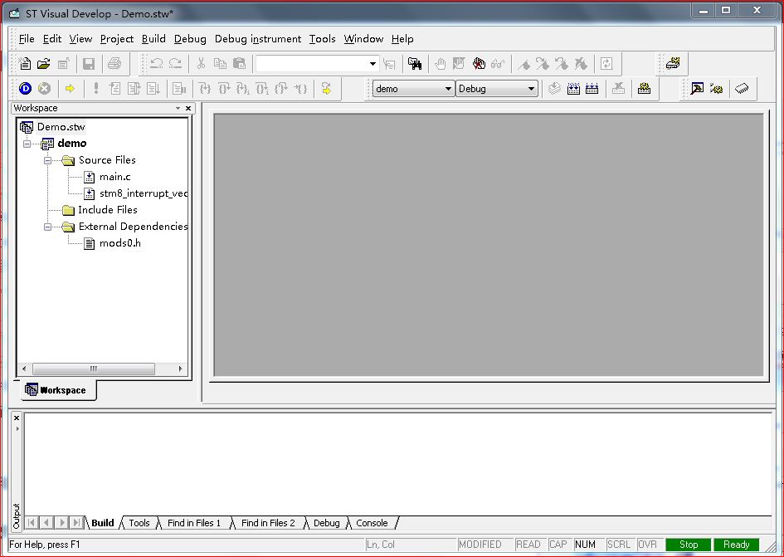Click the Open file folder icon

tap(44, 64)
